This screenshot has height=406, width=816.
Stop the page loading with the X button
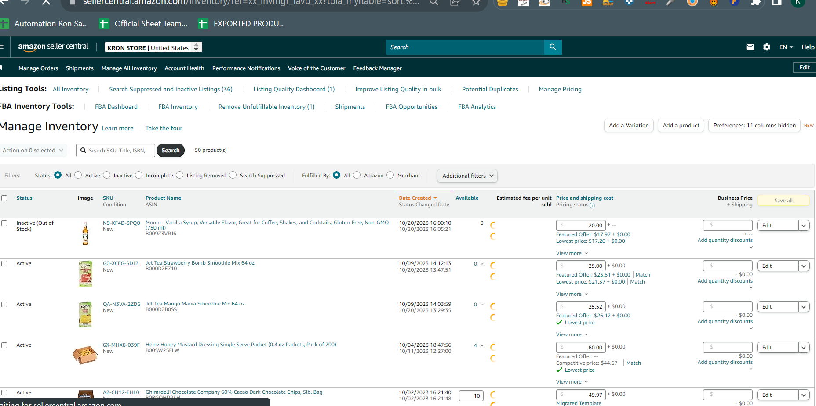pyautogui.click(x=46, y=2)
